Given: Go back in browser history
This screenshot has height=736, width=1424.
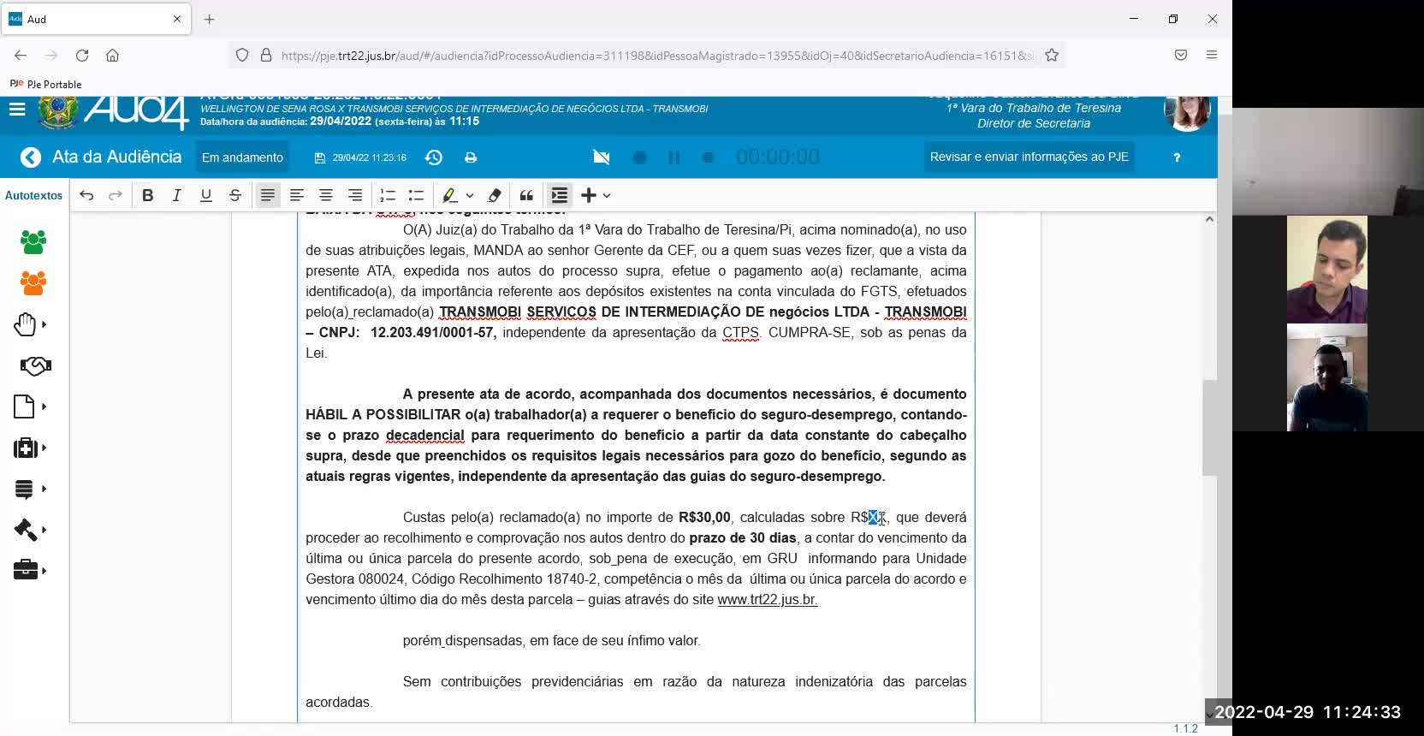Looking at the screenshot, I should click(21, 55).
